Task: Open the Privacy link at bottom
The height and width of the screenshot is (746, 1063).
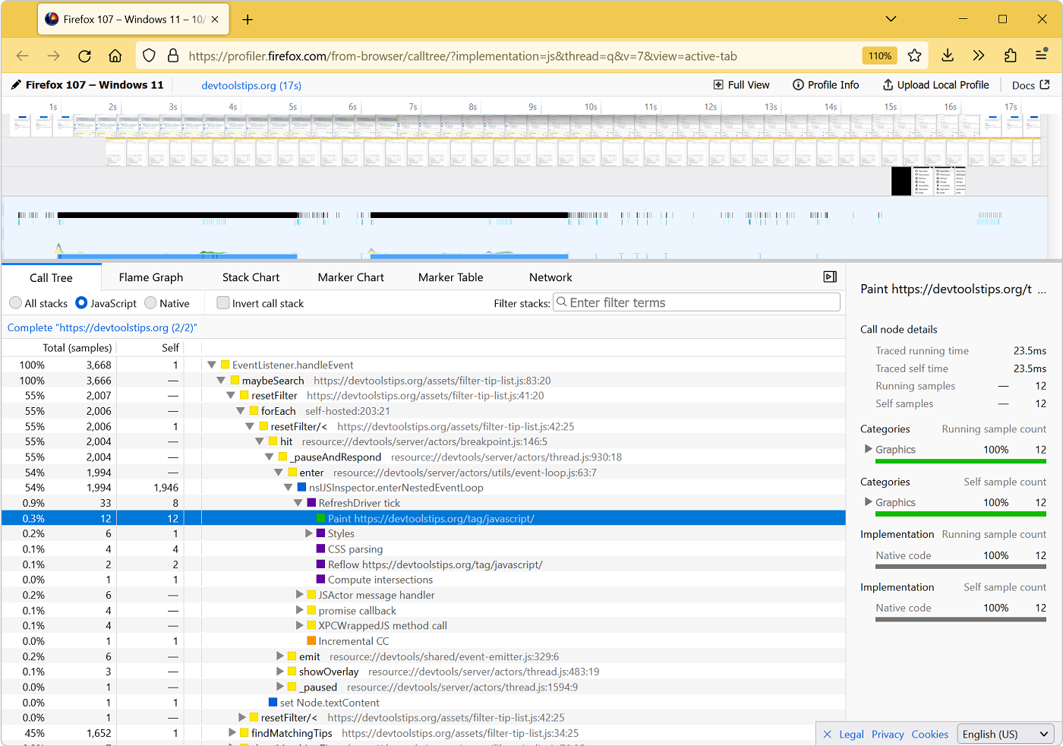Action: click(x=887, y=734)
